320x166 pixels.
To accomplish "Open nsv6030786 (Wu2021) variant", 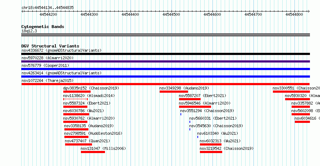I will [x=83, y=111].
